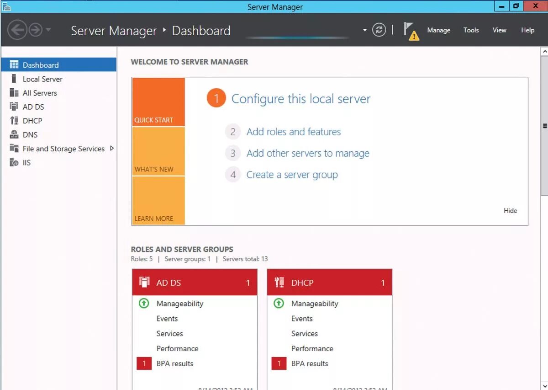
Task: Click the All Servers icon in sidebar
Action: 14,93
